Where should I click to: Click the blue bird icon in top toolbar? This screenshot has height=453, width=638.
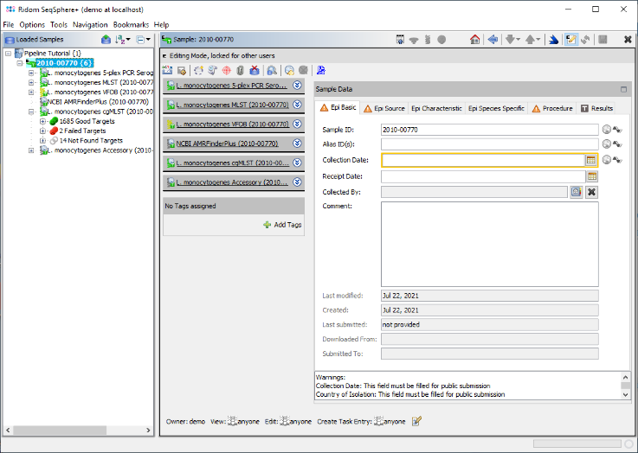tap(553, 40)
